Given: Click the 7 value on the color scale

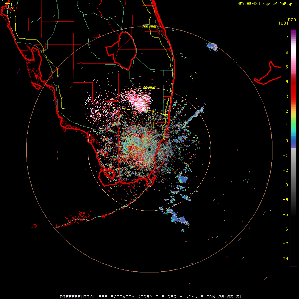Looking at the screenshot, I should (287, 37).
